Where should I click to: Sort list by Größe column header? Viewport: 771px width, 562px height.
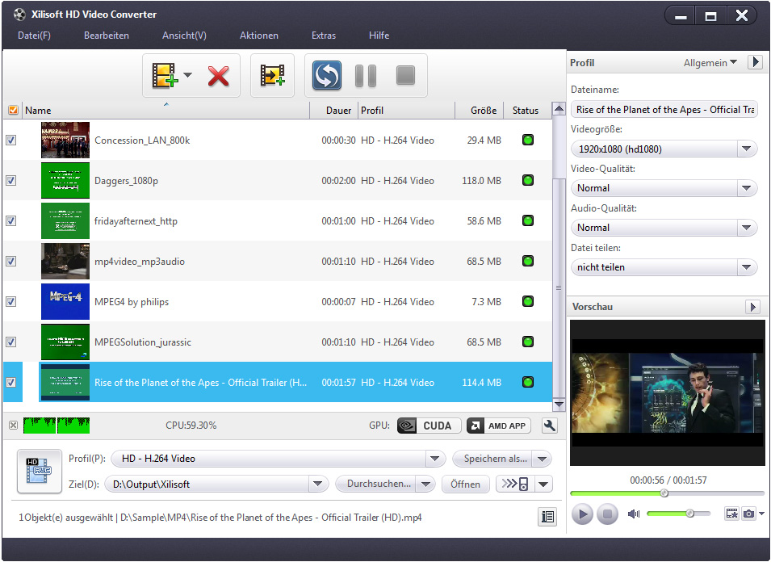point(480,110)
